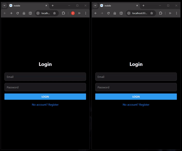Open a new tab in left window
182x151 pixels.
click(x=53, y=6)
